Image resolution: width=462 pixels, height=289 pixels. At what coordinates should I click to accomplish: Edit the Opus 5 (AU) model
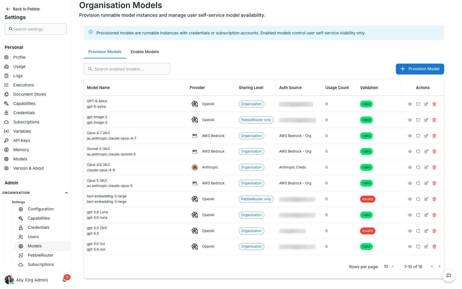(426, 183)
